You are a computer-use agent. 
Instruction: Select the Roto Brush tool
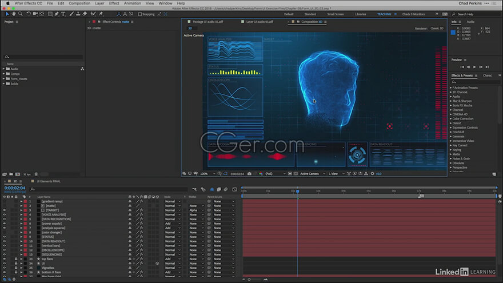pos(93,14)
